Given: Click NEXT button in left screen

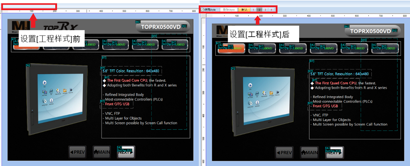Looking at the screenshot, I should click(x=126, y=152).
